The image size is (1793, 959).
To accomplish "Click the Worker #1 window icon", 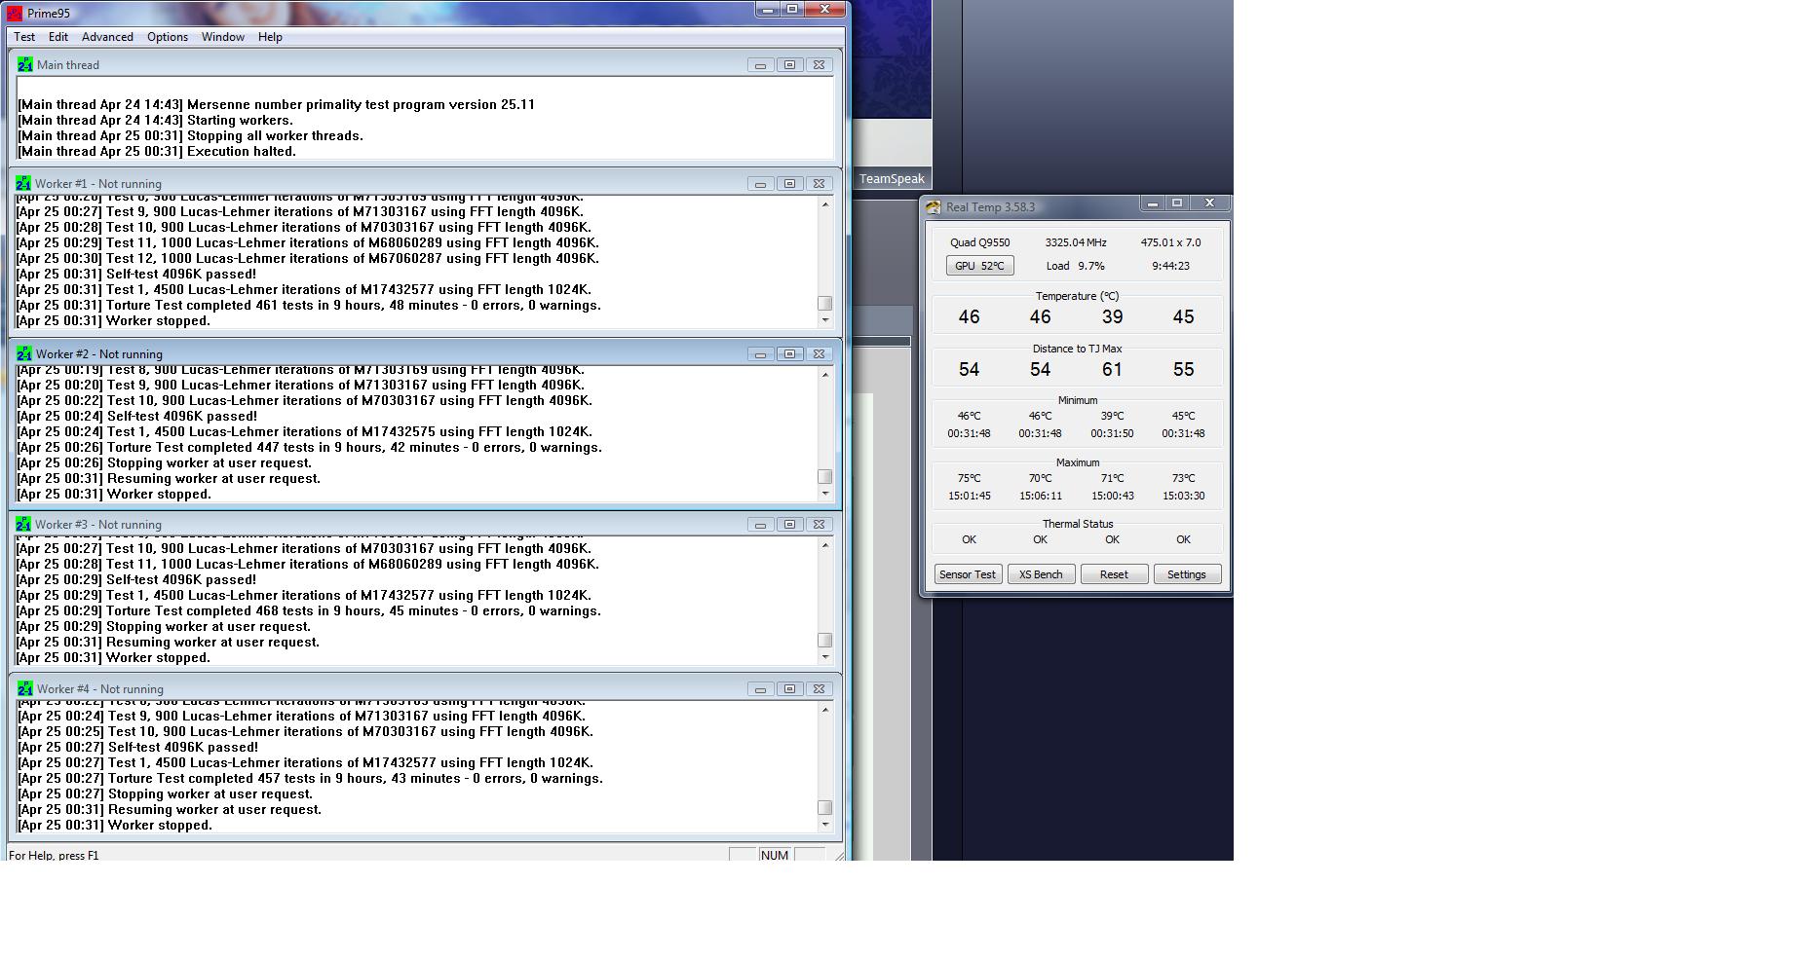I will [22, 183].
